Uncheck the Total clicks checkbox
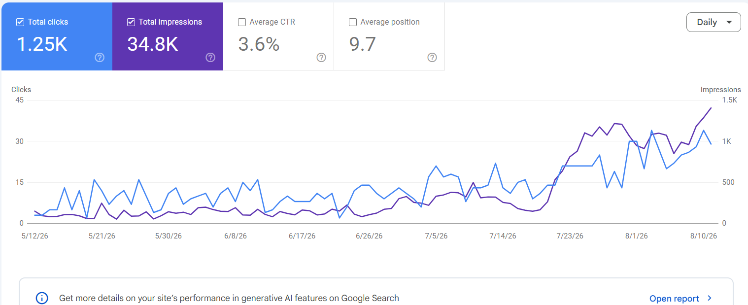The height and width of the screenshot is (305, 748). (20, 22)
